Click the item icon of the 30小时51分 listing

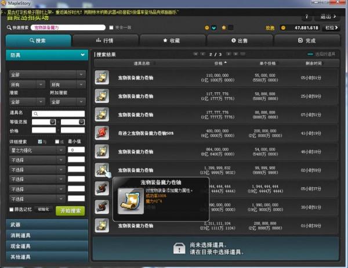[x=102, y=206]
